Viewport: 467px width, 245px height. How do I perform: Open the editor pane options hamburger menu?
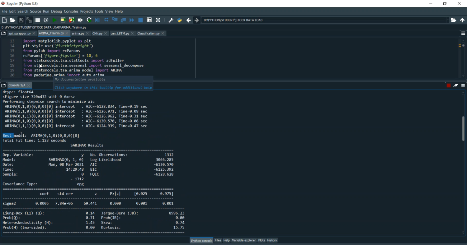[463, 33]
